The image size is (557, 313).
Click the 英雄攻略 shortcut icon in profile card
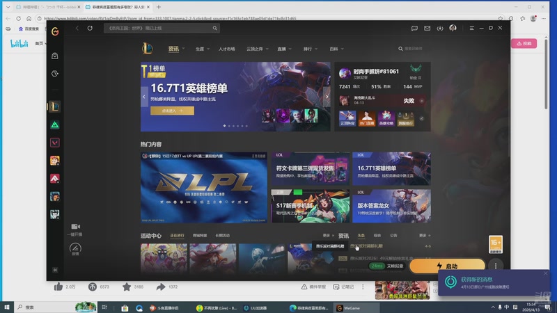click(386, 118)
